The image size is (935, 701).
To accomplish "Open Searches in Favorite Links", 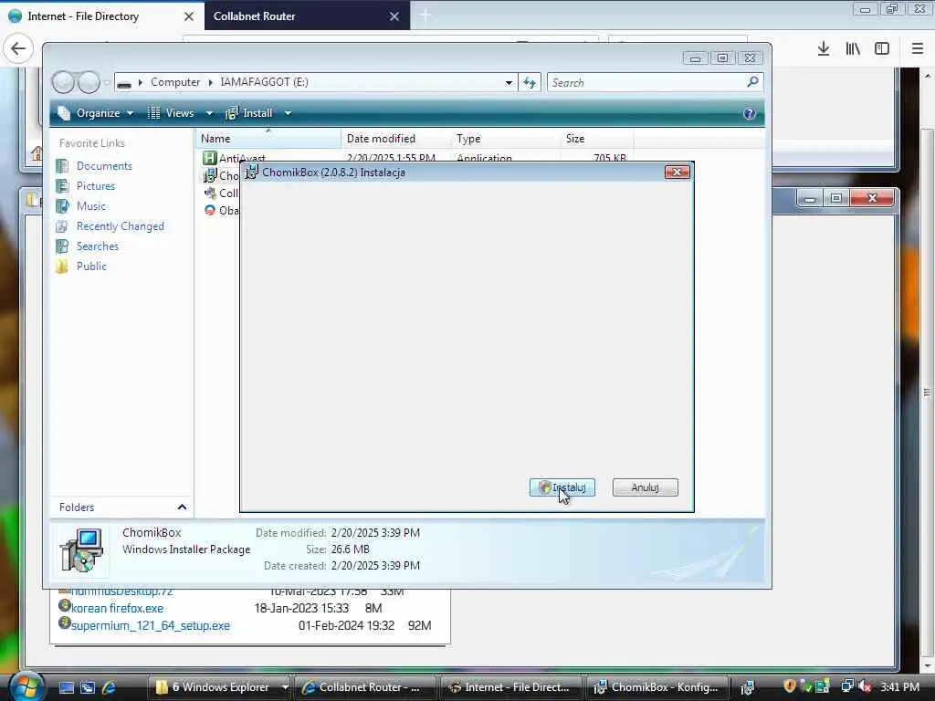I will point(97,246).
